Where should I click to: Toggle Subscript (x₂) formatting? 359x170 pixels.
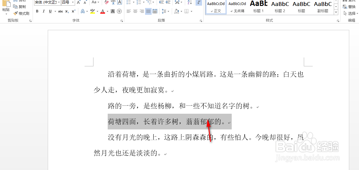[67, 11]
